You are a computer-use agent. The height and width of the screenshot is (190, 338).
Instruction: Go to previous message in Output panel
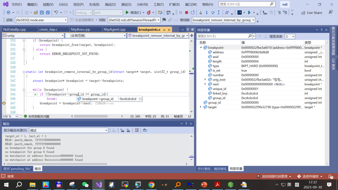pos(122,130)
